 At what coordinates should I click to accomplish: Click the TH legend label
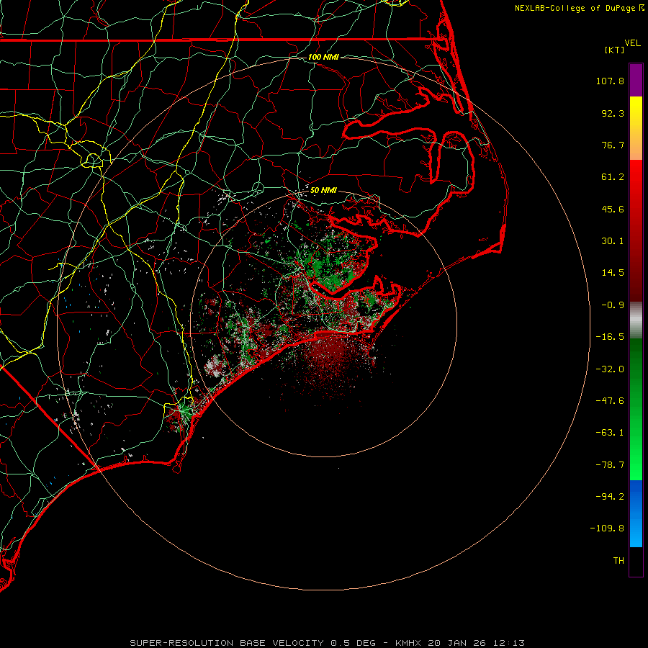pyautogui.click(x=618, y=561)
